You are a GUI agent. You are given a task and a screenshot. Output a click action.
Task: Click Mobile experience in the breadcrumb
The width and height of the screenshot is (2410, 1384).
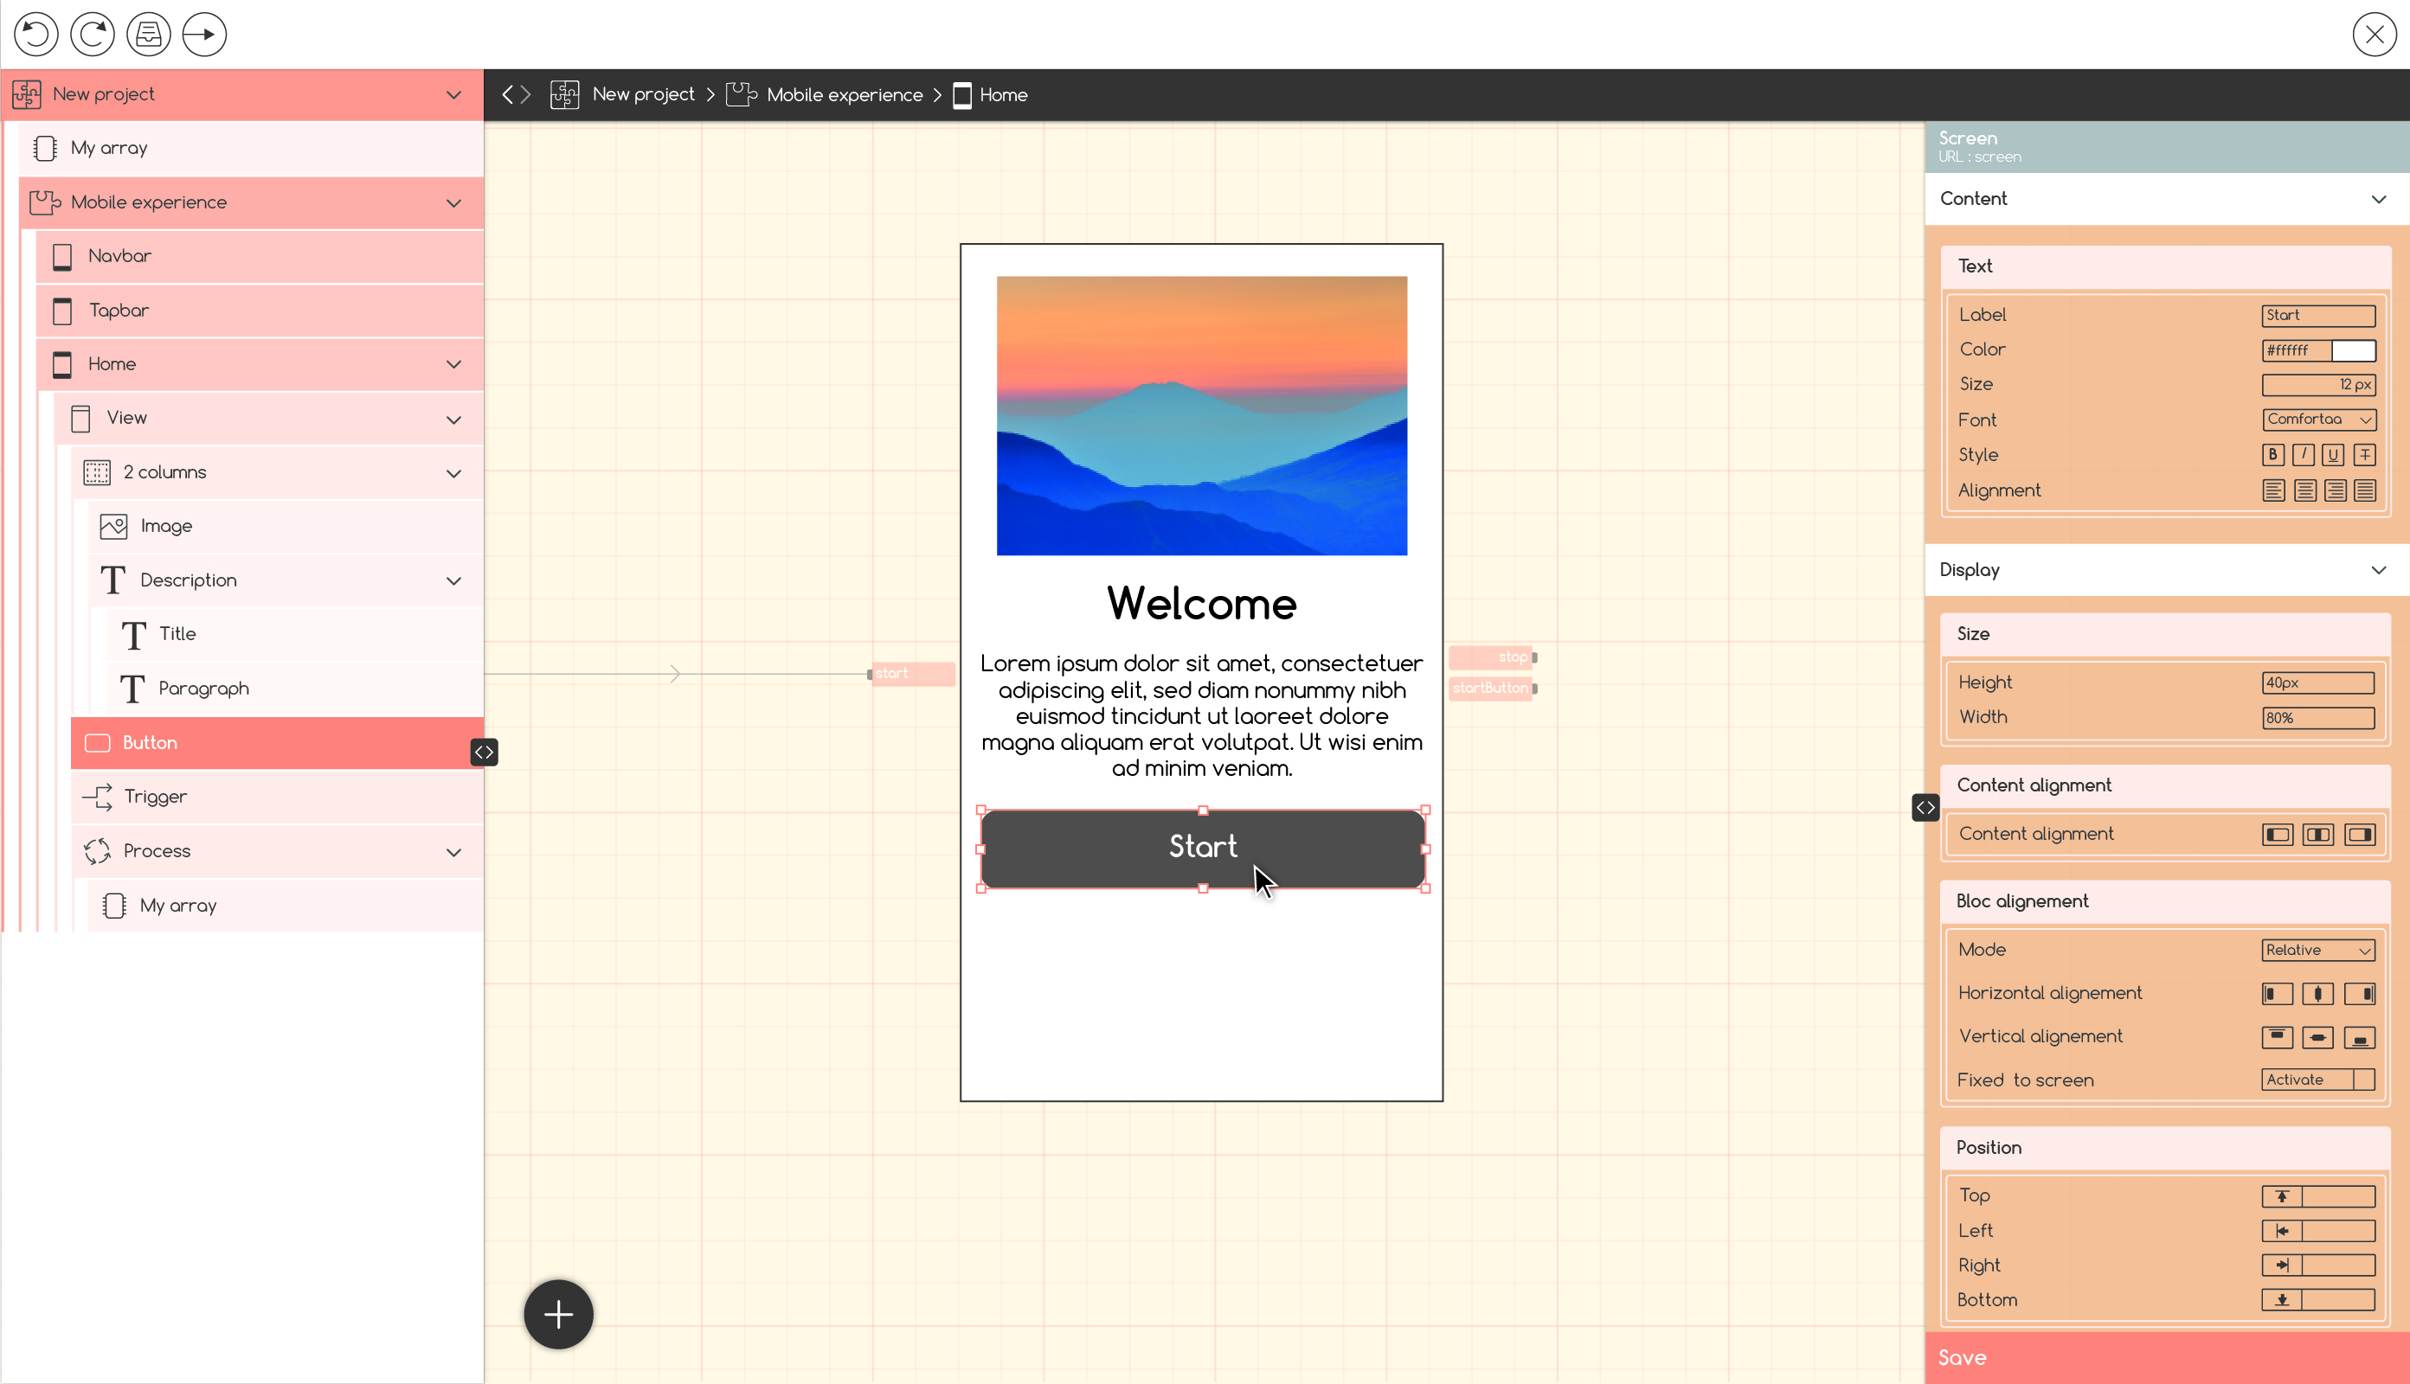pyautogui.click(x=843, y=95)
